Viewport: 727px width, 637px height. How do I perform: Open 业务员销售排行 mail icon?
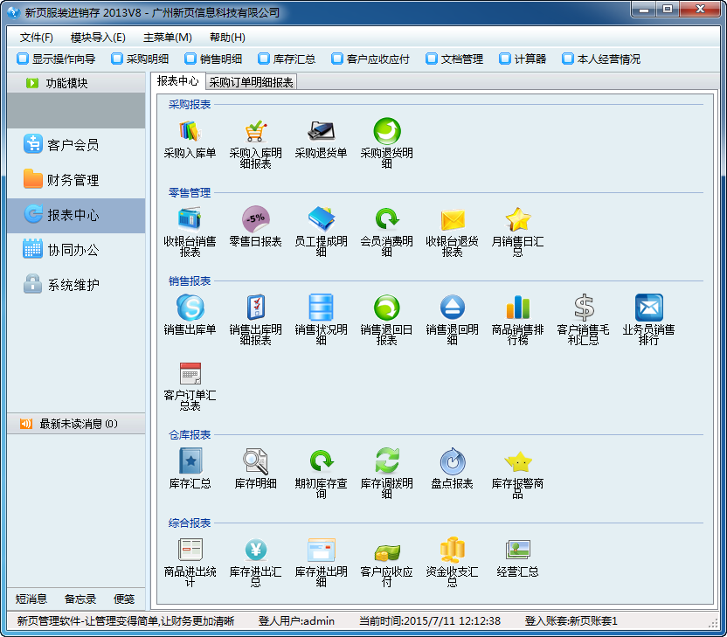pyautogui.click(x=648, y=308)
